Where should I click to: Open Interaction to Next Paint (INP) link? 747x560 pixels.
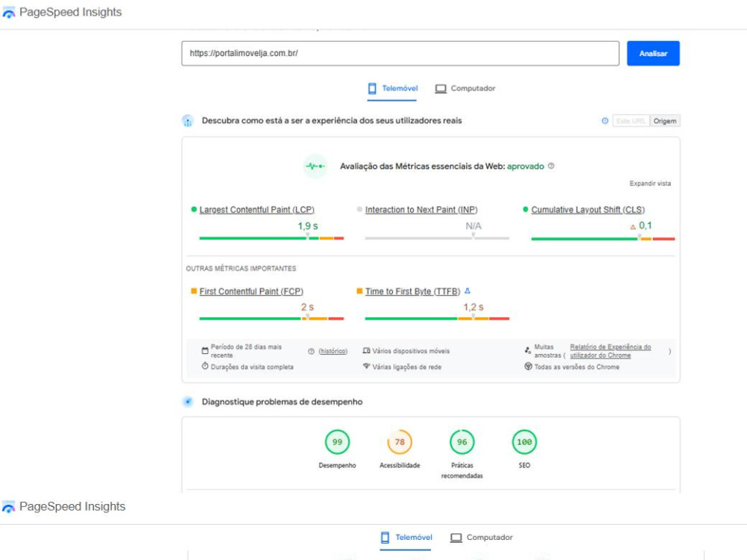[421, 210]
